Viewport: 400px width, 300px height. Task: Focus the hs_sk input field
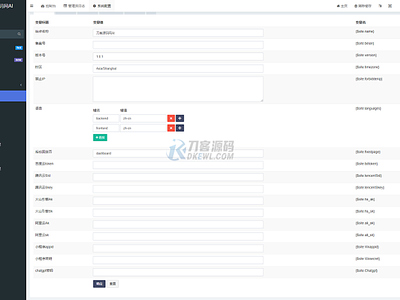coord(178,213)
